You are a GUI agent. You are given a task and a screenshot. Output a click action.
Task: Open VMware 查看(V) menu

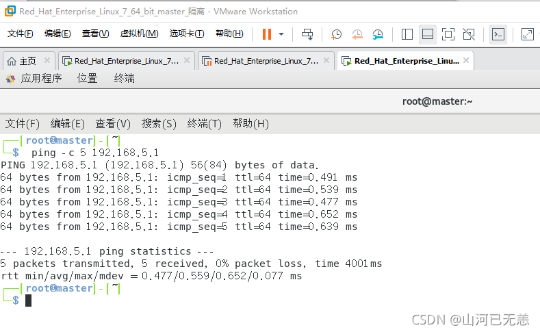tap(95, 34)
